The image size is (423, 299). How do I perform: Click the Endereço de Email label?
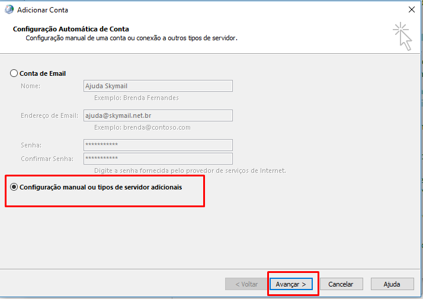click(x=49, y=115)
